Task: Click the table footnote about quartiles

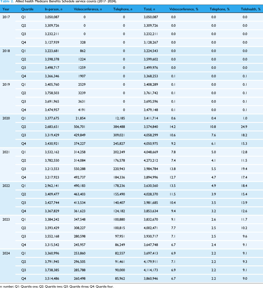Action: [x=57, y=286]
